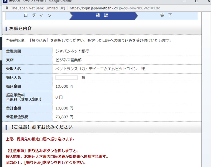Click the padlock icon in address bar
Viewport: 211px width, 167px height.
pos(7,8)
